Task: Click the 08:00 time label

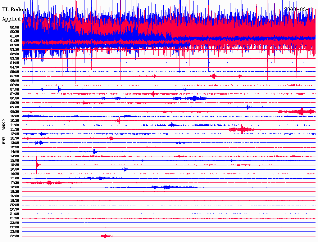Action: (x=14, y=98)
